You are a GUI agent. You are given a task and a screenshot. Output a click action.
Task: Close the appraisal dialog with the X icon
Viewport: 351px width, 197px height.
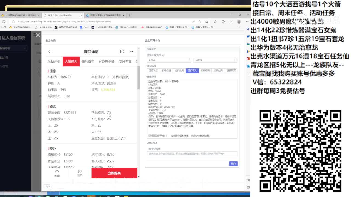coord(38,35)
